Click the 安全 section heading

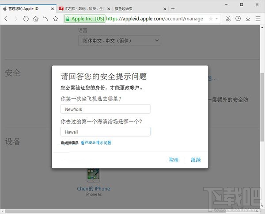(13, 73)
